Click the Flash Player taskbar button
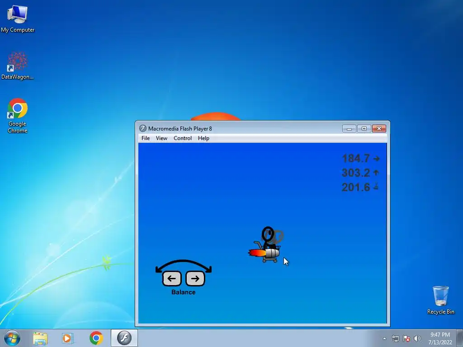 [124, 338]
